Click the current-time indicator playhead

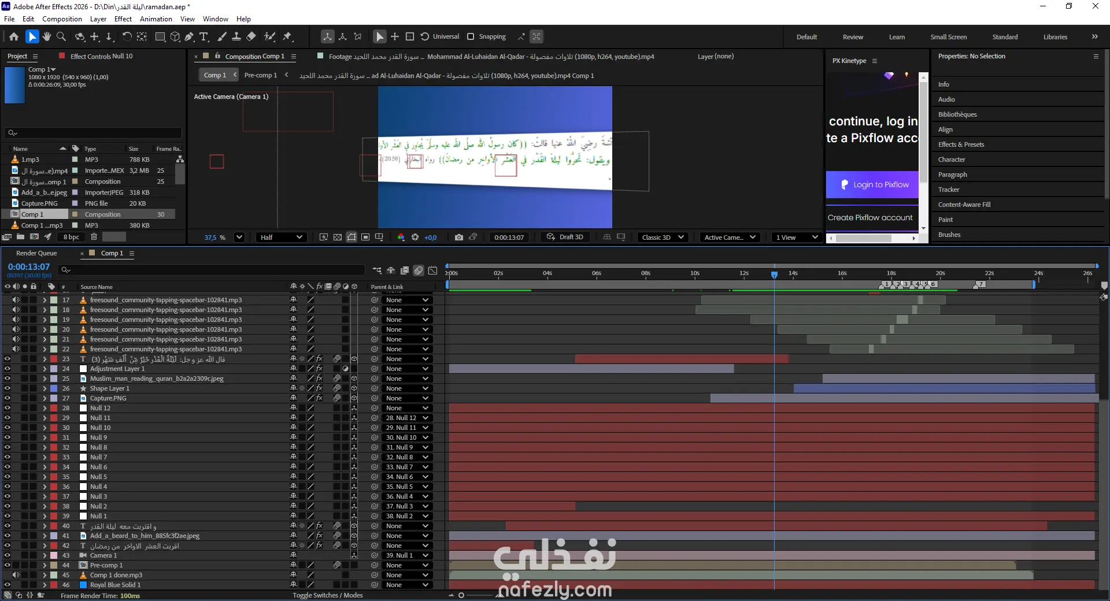[x=774, y=274]
